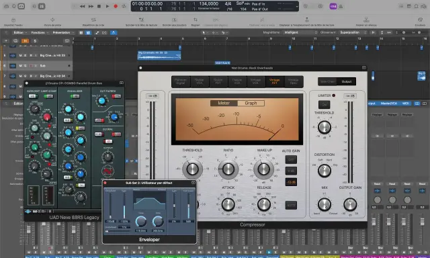This screenshot has height=258, width=430.
Task: Expand the LCD display mode chevron
Action: [x=297, y=6]
